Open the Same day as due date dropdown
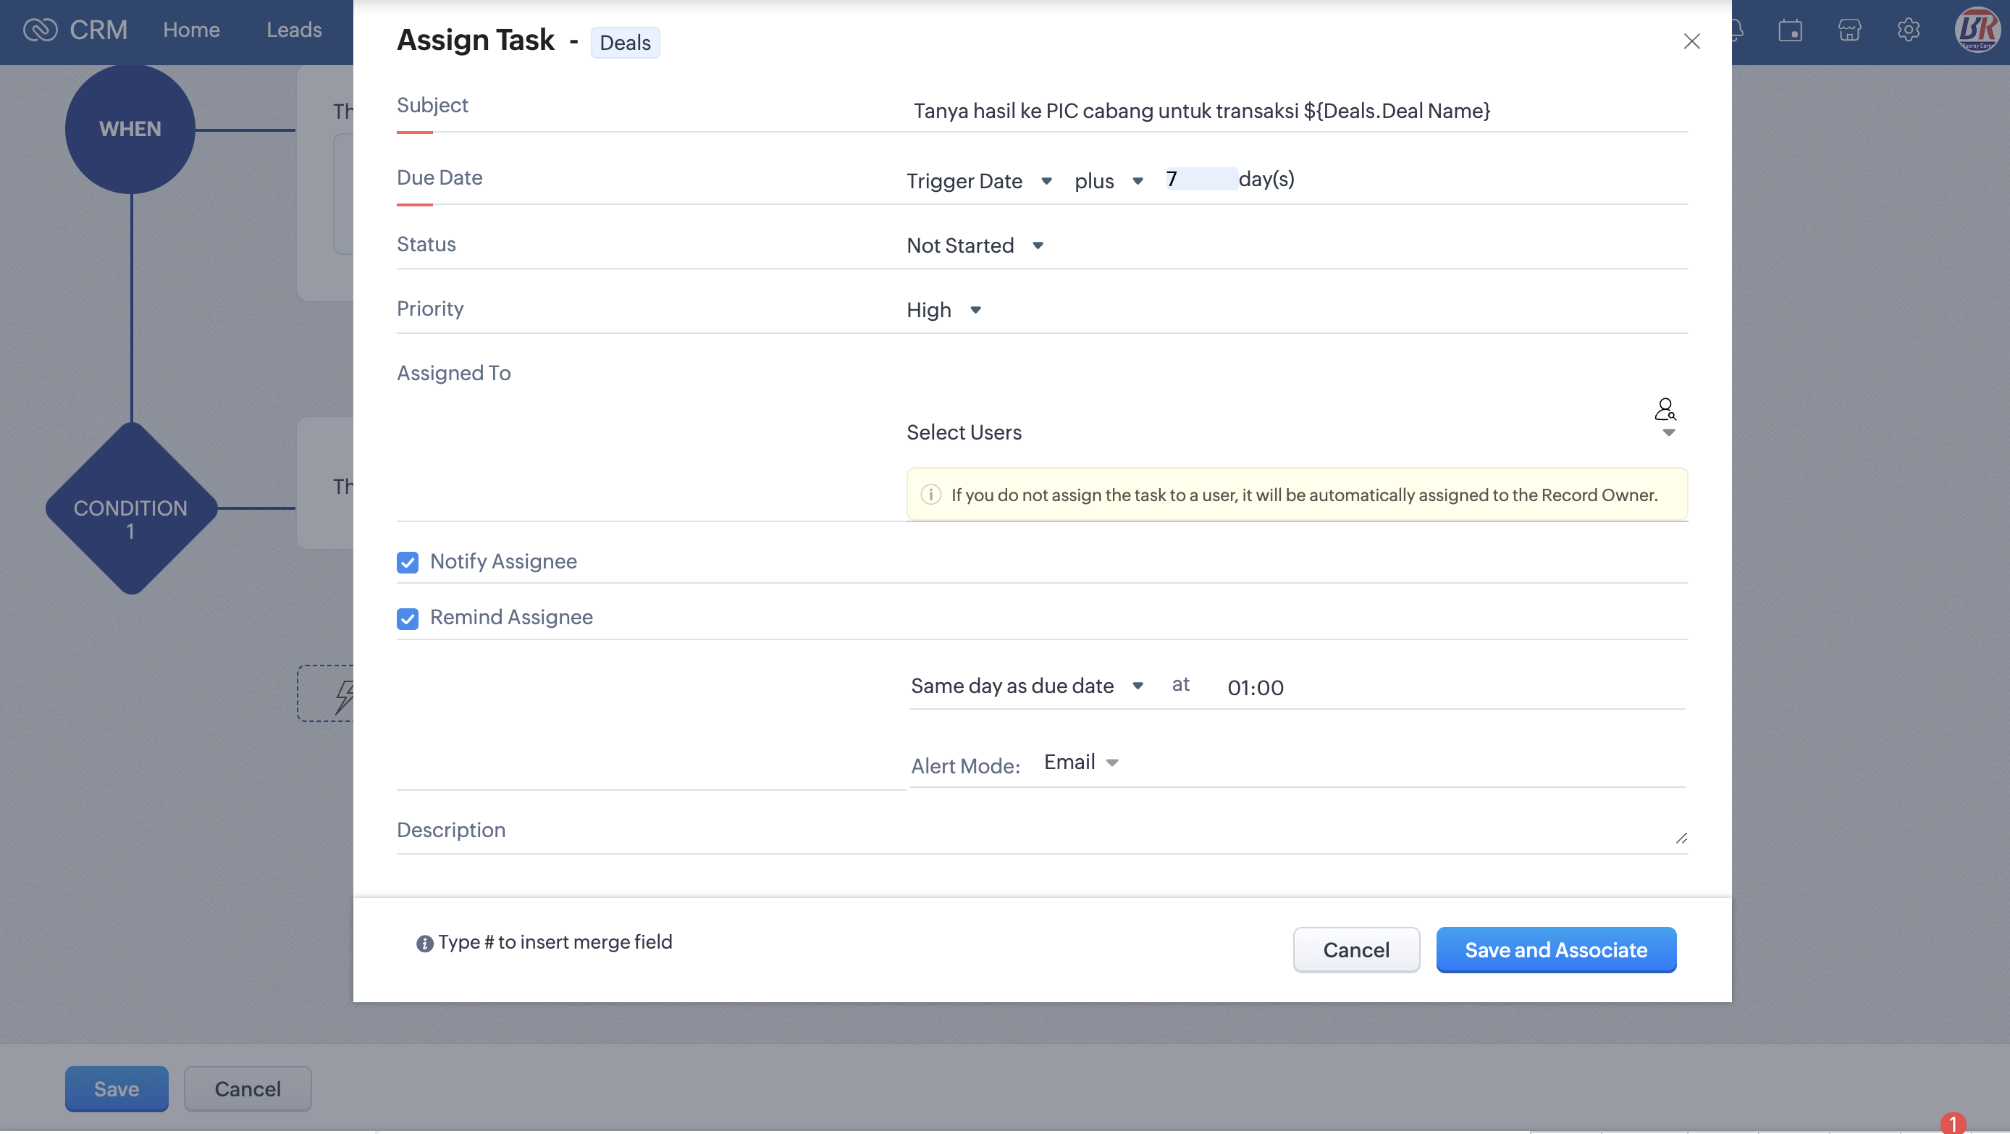Viewport: 2010px width, 1134px height. (x=1026, y=686)
